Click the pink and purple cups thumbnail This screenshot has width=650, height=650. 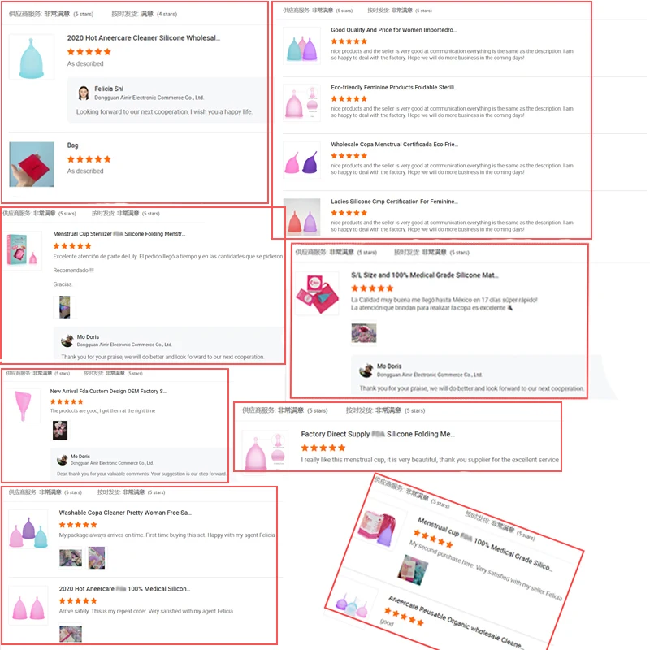301,160
